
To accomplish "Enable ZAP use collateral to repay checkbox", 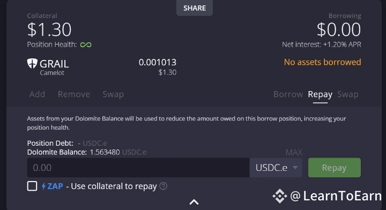I will (32, 186).
